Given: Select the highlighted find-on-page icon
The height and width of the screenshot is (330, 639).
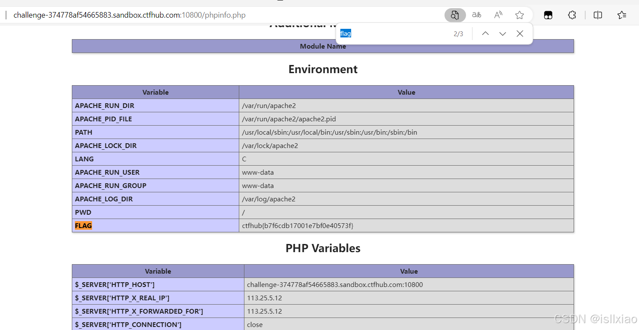Looking at the screenshot, I should pos(455,15).
